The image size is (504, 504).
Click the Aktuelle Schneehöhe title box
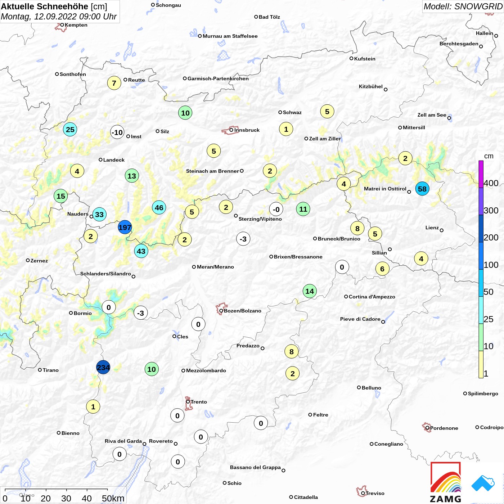point(60,12)
